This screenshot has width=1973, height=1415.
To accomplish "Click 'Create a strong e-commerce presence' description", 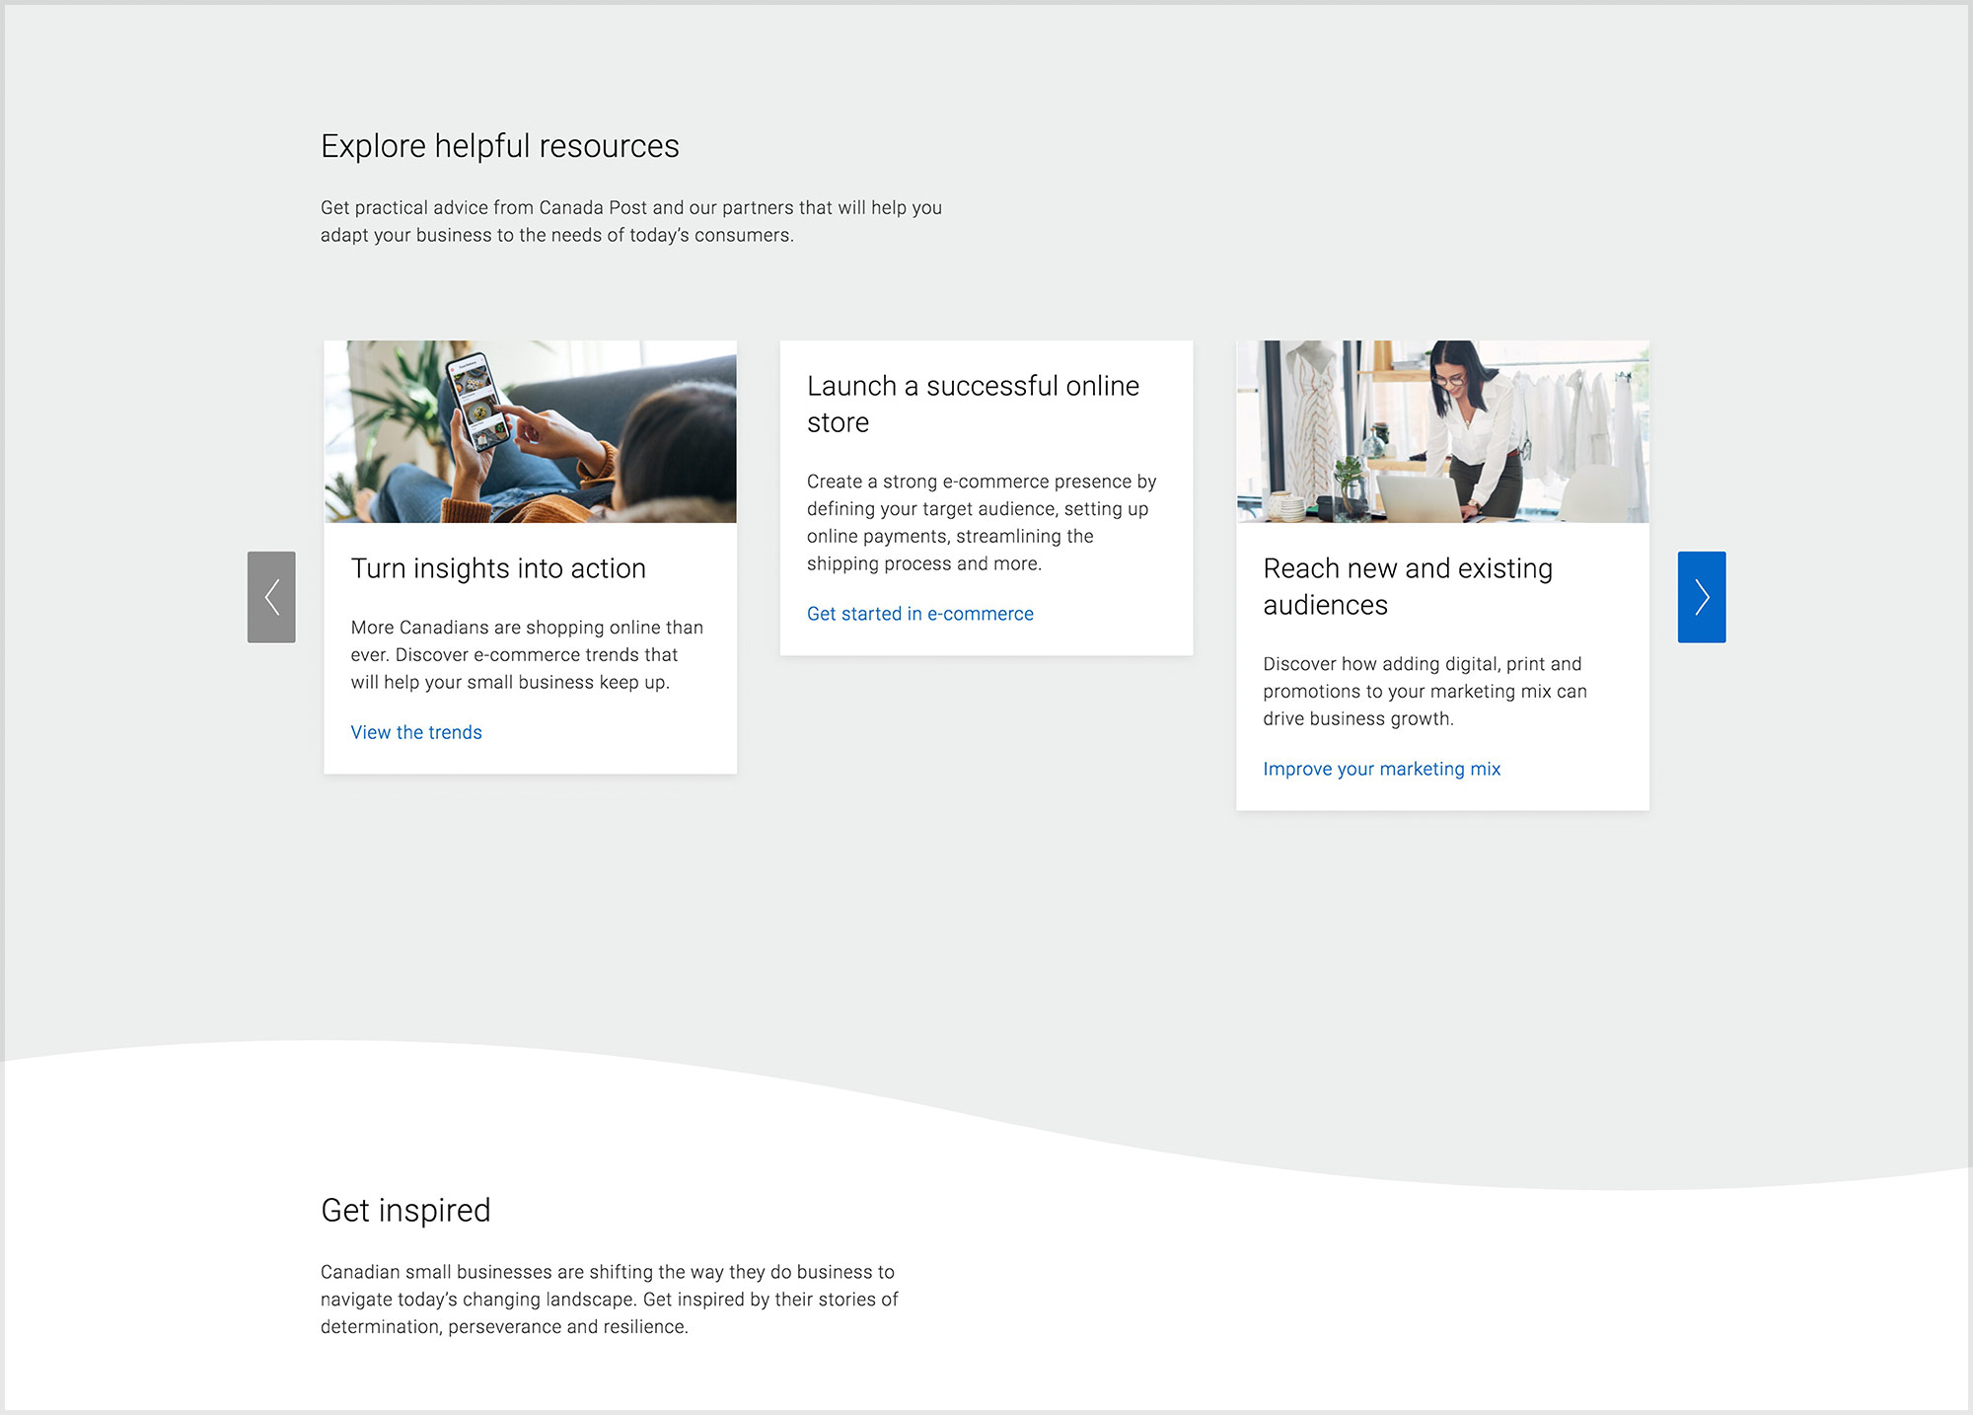I will 982,522.
